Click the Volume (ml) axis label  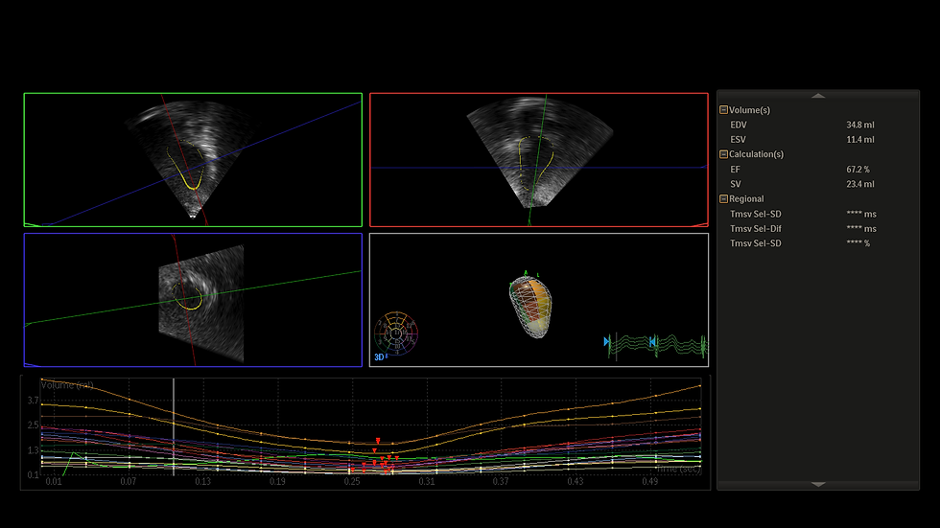[x=67, y=385]
